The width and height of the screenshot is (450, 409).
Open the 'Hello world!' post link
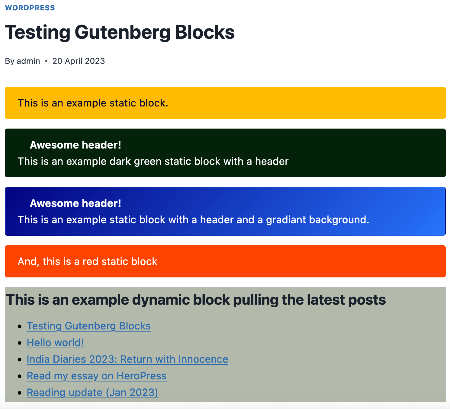coord(55,342)
